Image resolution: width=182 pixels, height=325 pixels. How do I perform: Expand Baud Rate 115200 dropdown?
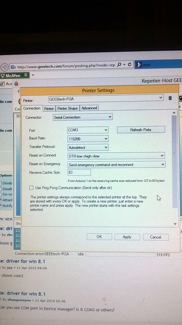coord(88,139)
